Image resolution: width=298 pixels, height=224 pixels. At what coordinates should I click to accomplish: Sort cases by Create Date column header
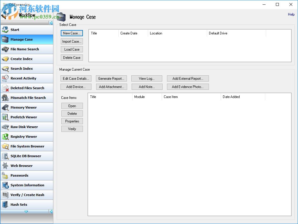coord(133,33)
